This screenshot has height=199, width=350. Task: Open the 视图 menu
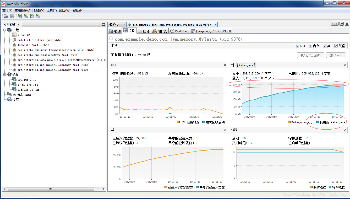click(x=39, y=10)
